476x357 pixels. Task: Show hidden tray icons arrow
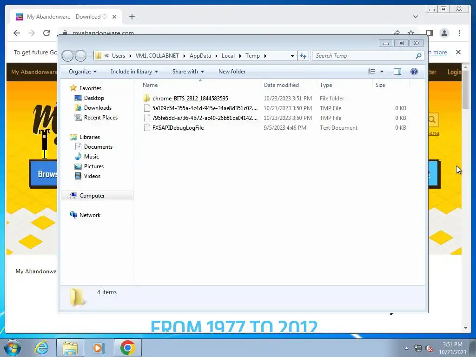(x=406, y=348)
